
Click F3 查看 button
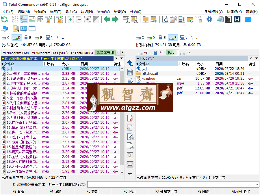[18, 192]
